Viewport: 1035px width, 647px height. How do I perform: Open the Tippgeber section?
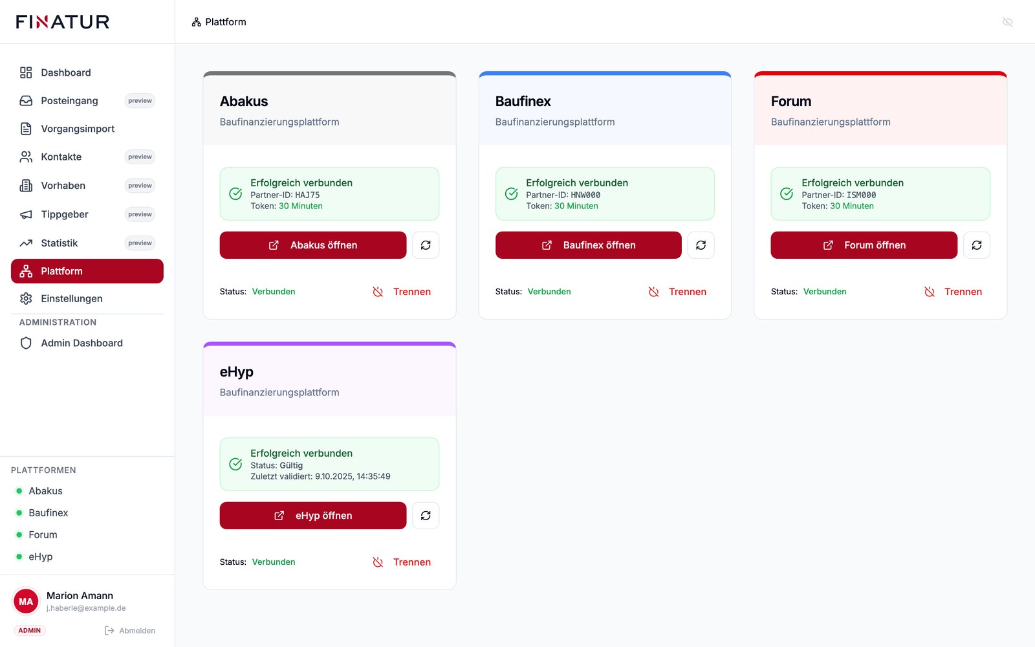87,214
